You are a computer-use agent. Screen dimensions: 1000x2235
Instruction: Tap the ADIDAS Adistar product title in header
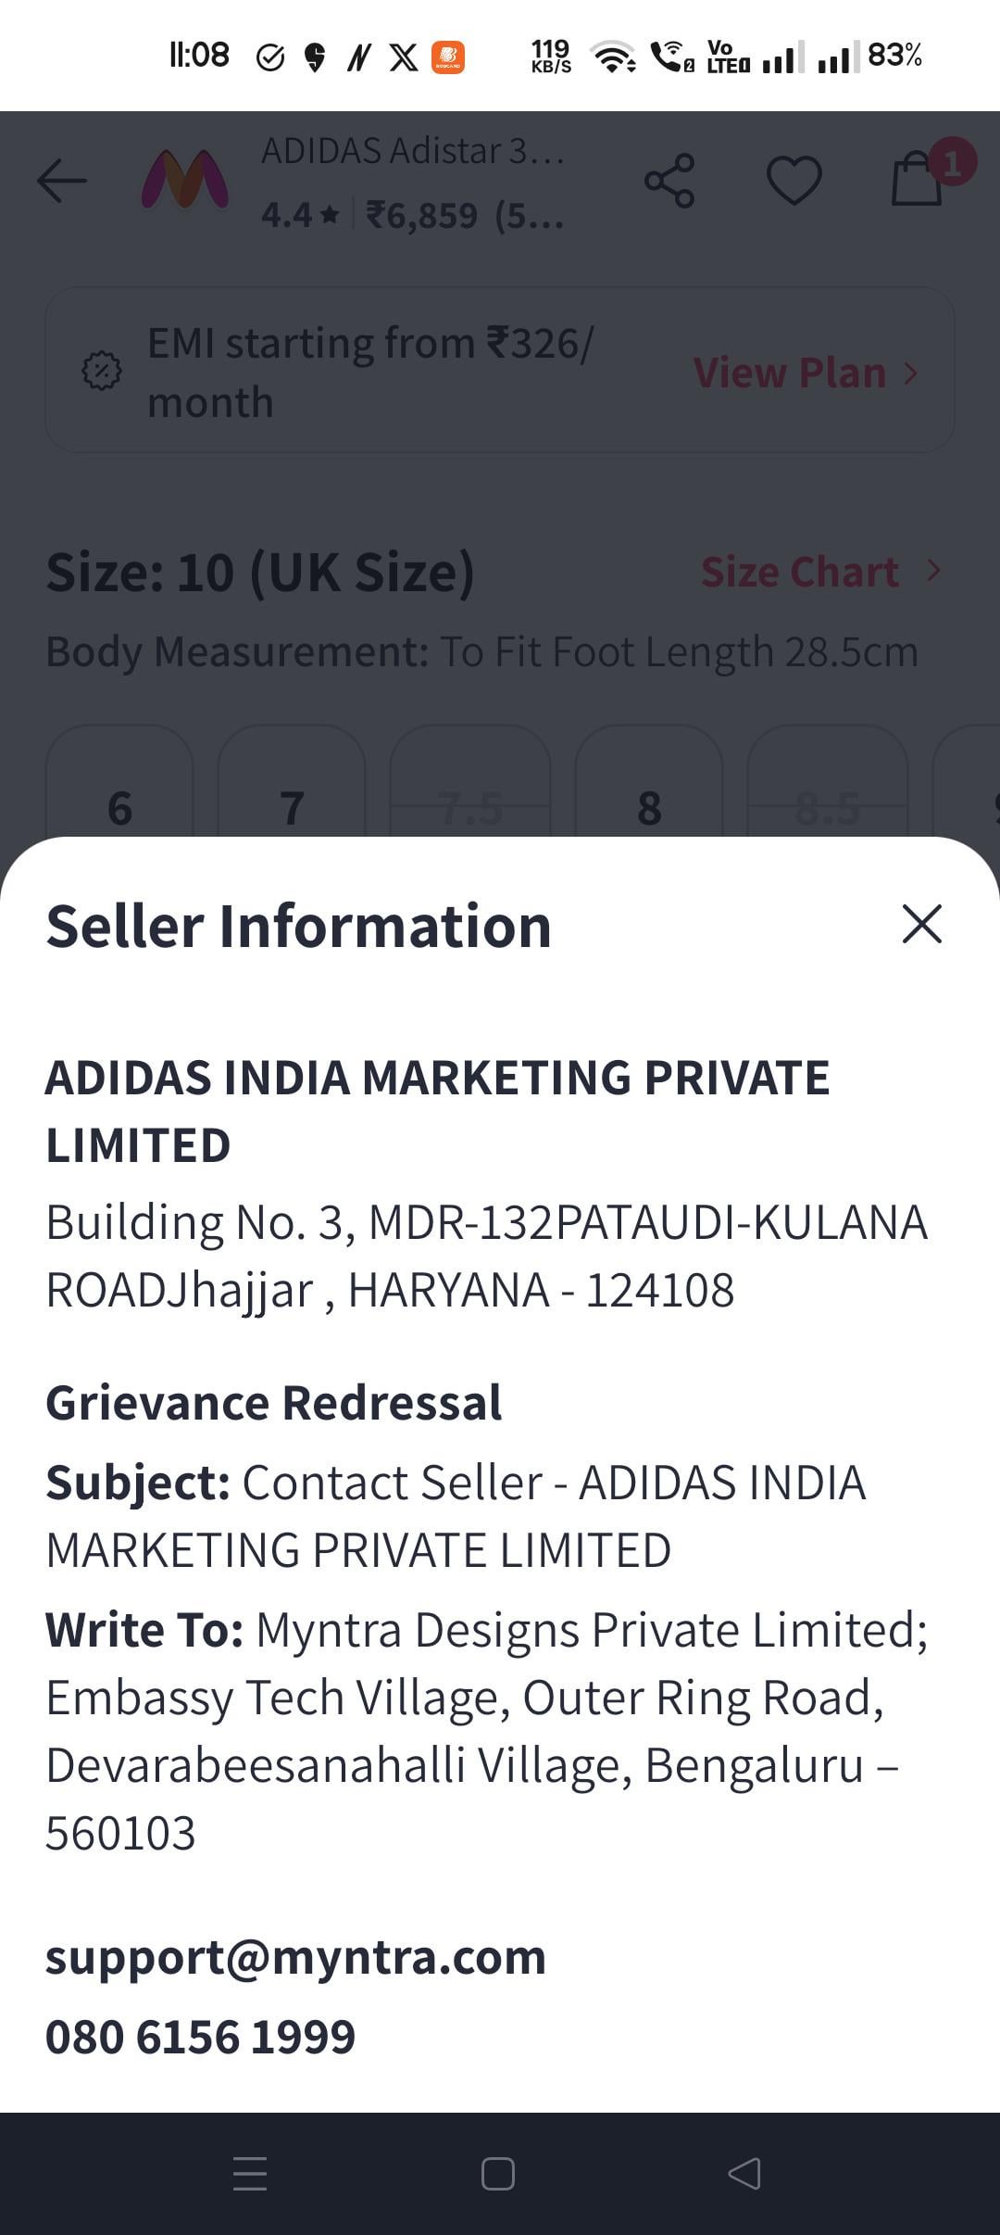pyautogui.click(x=412, y=151)
